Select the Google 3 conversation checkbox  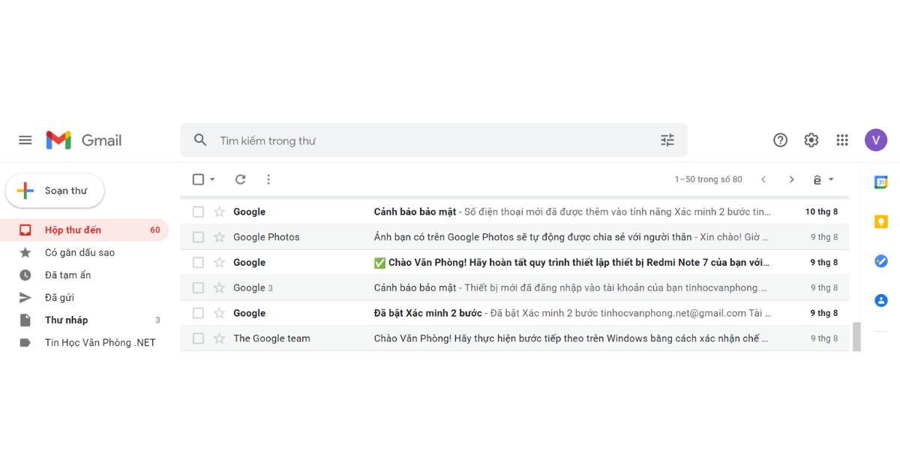point(198,287)
